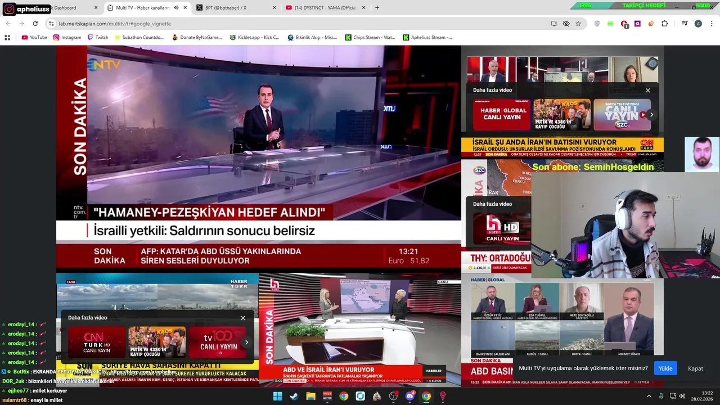Viewport: 720px width, 405px height.
Task: Open the Donate ByNoGame bookmark
Action: click(197, 38)
